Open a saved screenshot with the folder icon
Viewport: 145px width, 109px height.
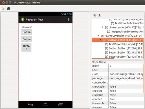(x=3, y=9)
